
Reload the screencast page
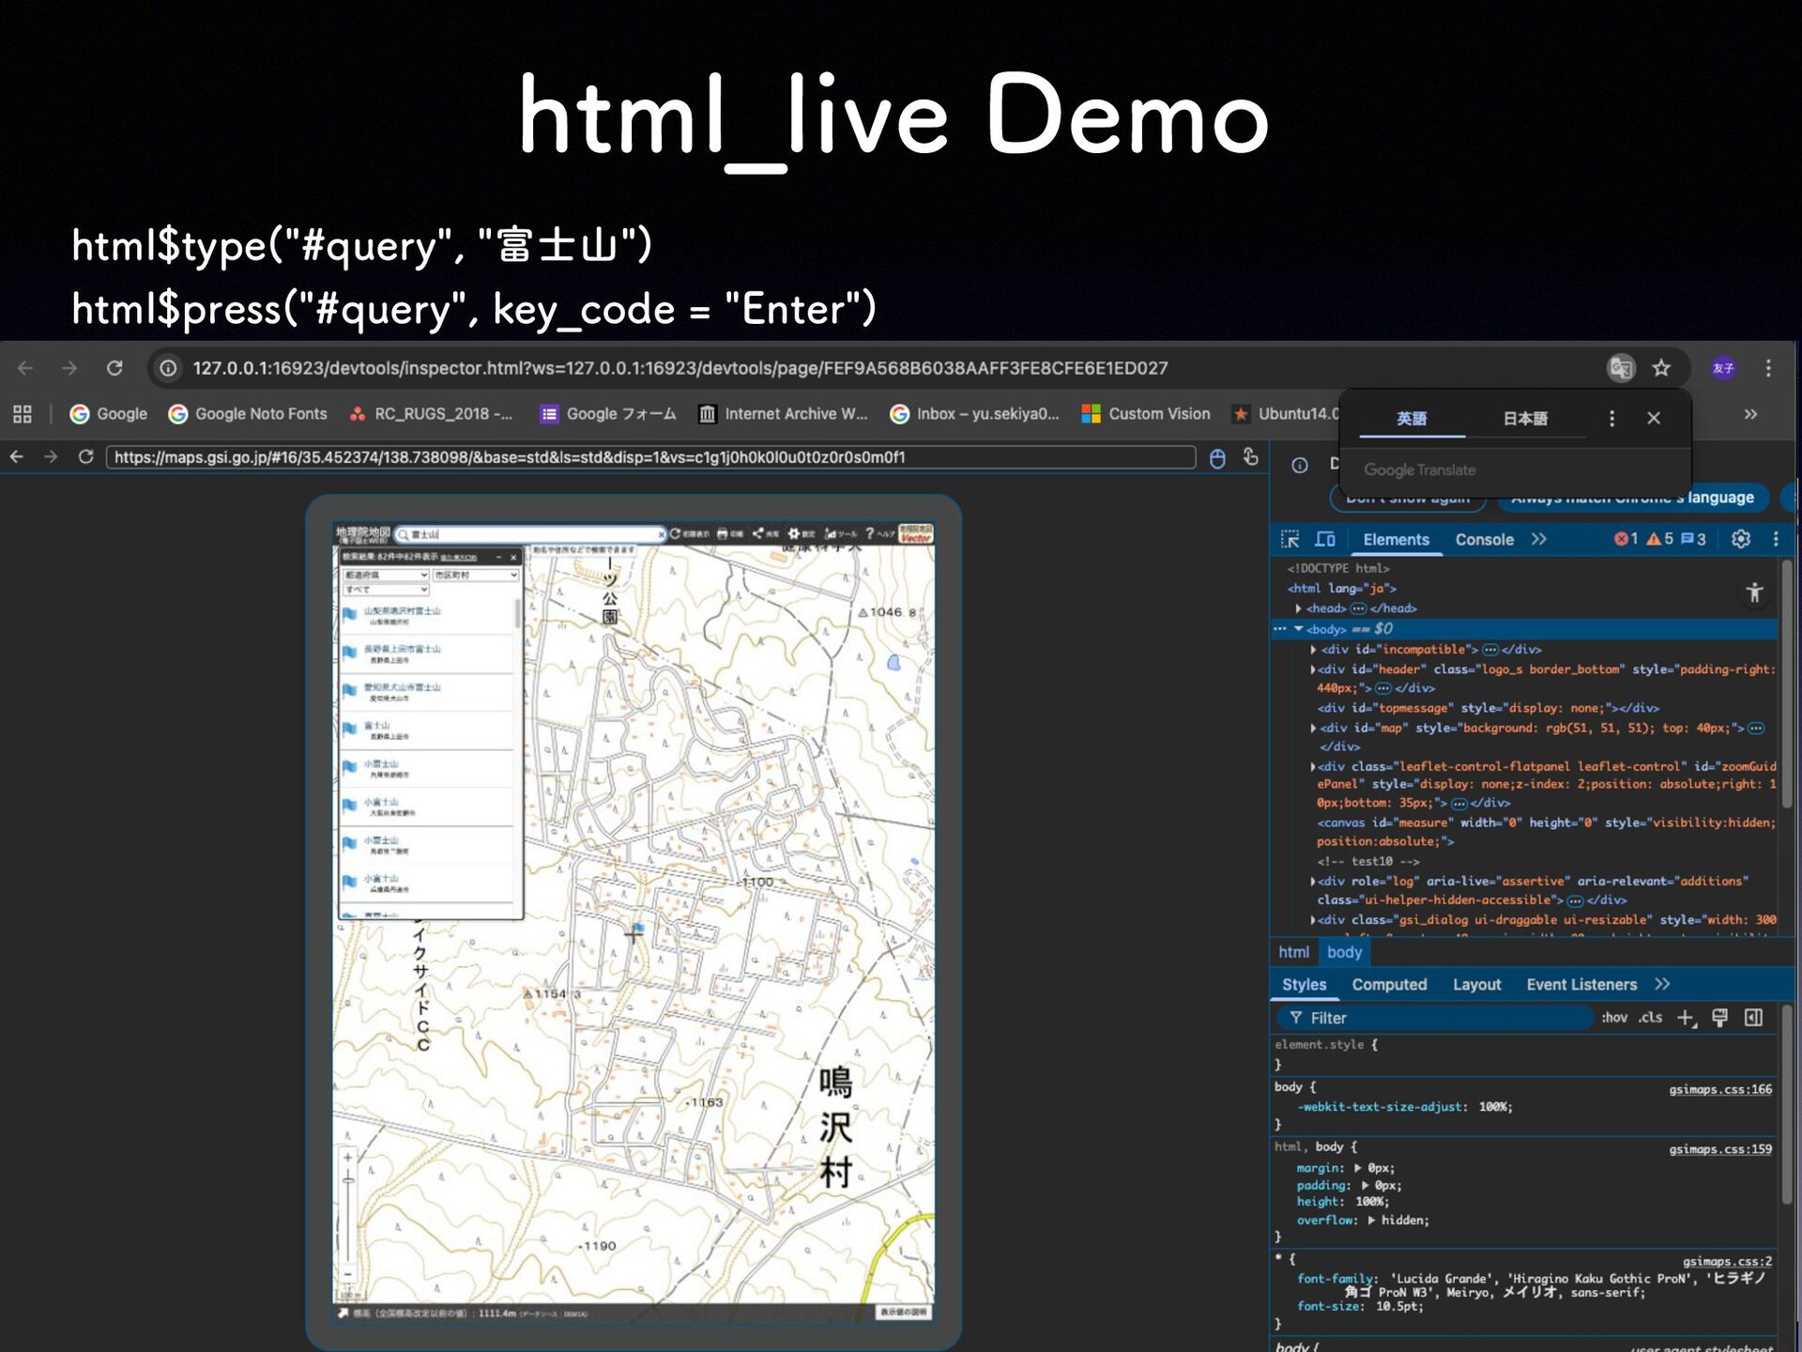[x=85, y=457]
